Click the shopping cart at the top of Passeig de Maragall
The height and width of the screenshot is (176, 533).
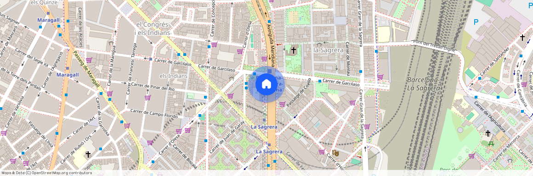[89, 60]
